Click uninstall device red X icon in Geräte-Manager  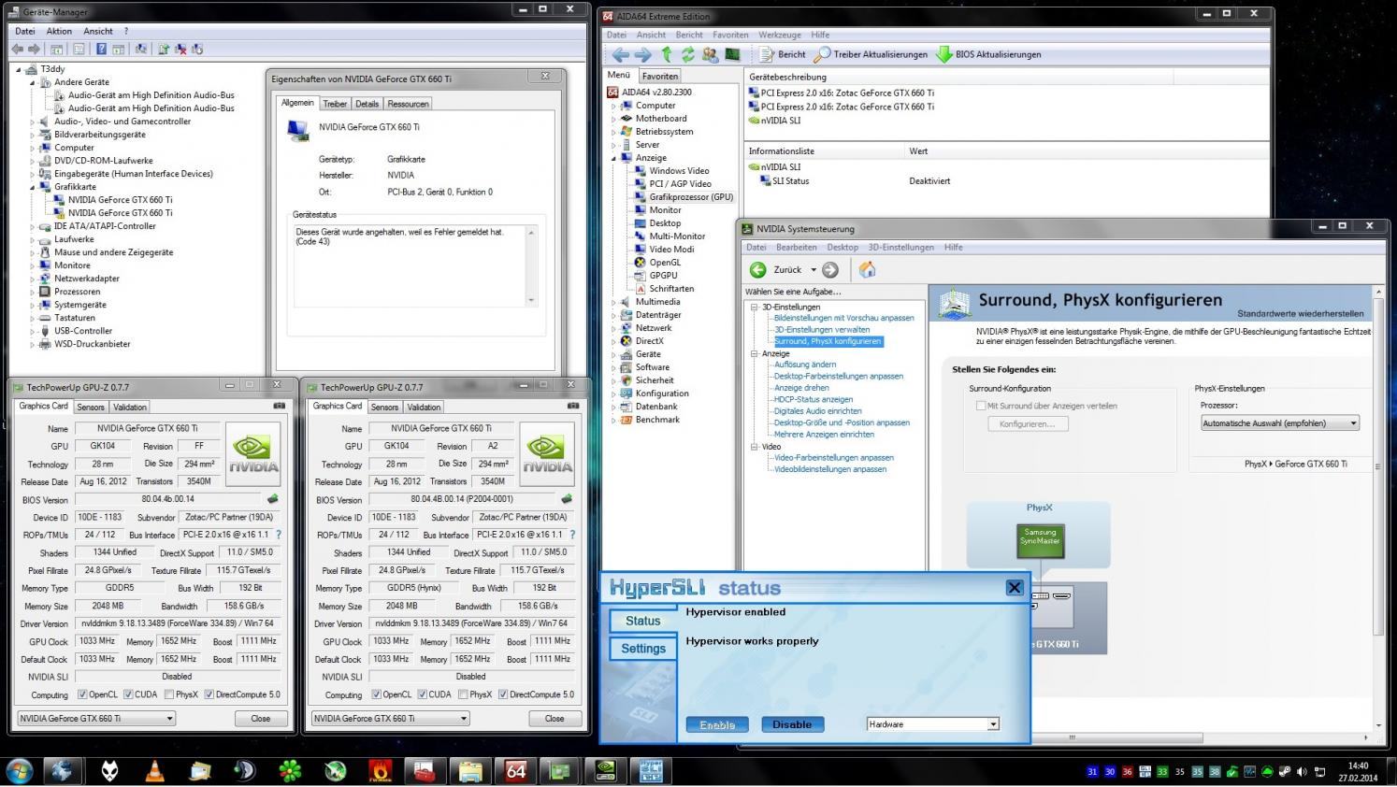coord(180,49)
